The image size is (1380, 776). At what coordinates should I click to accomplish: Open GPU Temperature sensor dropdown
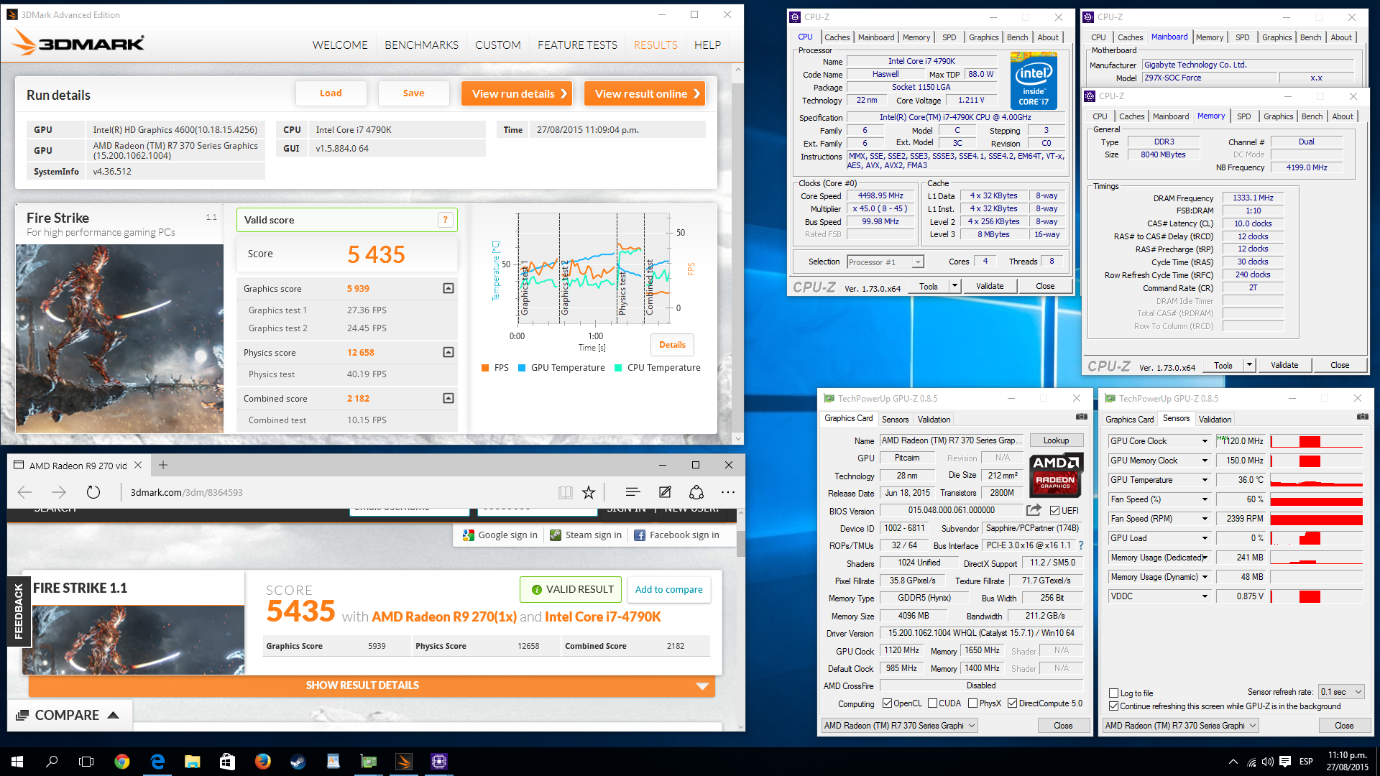(x=1205, y=480)
